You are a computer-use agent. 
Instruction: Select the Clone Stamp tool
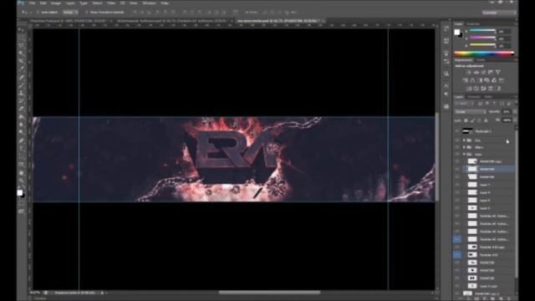coord(22,93)
